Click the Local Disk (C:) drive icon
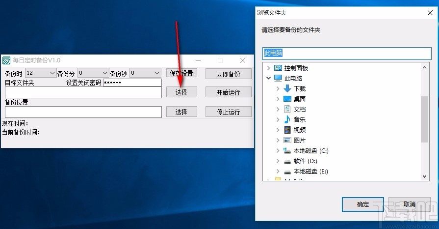Screen dimensions: 439x229 coord(287,151)
